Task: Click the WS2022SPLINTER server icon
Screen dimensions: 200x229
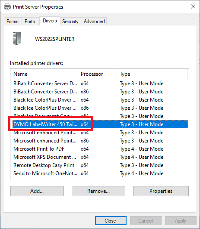Action: point(17,38)
